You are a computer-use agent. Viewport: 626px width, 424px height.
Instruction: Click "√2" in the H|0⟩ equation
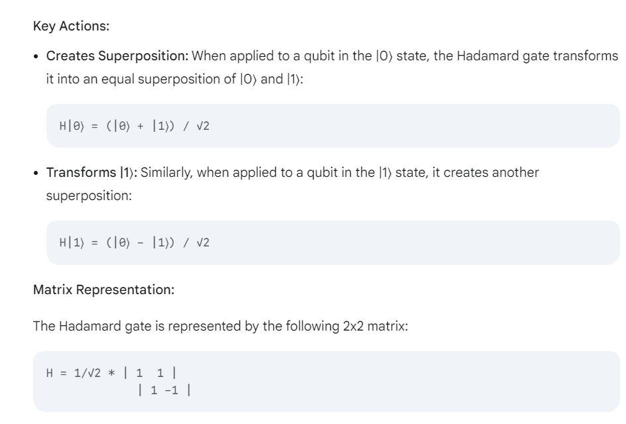click(203, 126)
